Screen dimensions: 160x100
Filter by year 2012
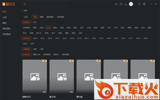(x=123, y=38)
